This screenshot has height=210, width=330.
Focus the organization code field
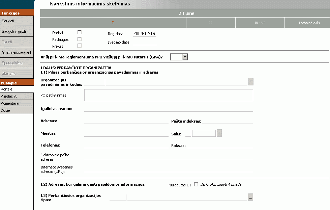[94, 82]
